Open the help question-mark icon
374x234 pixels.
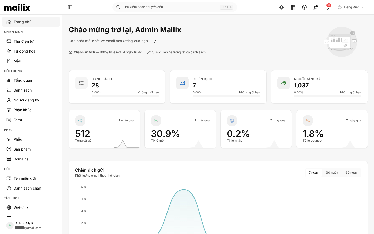coord(304,7)
